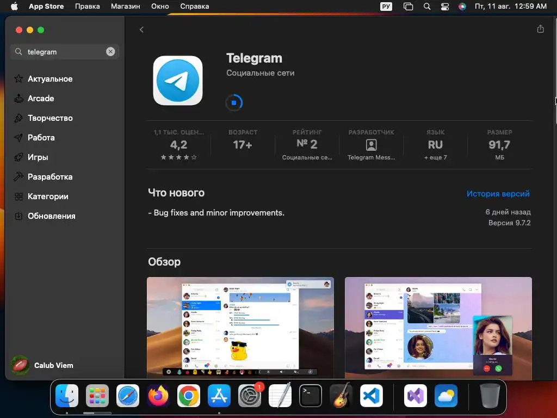This screenshot has height=418, width=557.
Task: Click the Социальные сети category label
Action: click(x=261, y=73)
